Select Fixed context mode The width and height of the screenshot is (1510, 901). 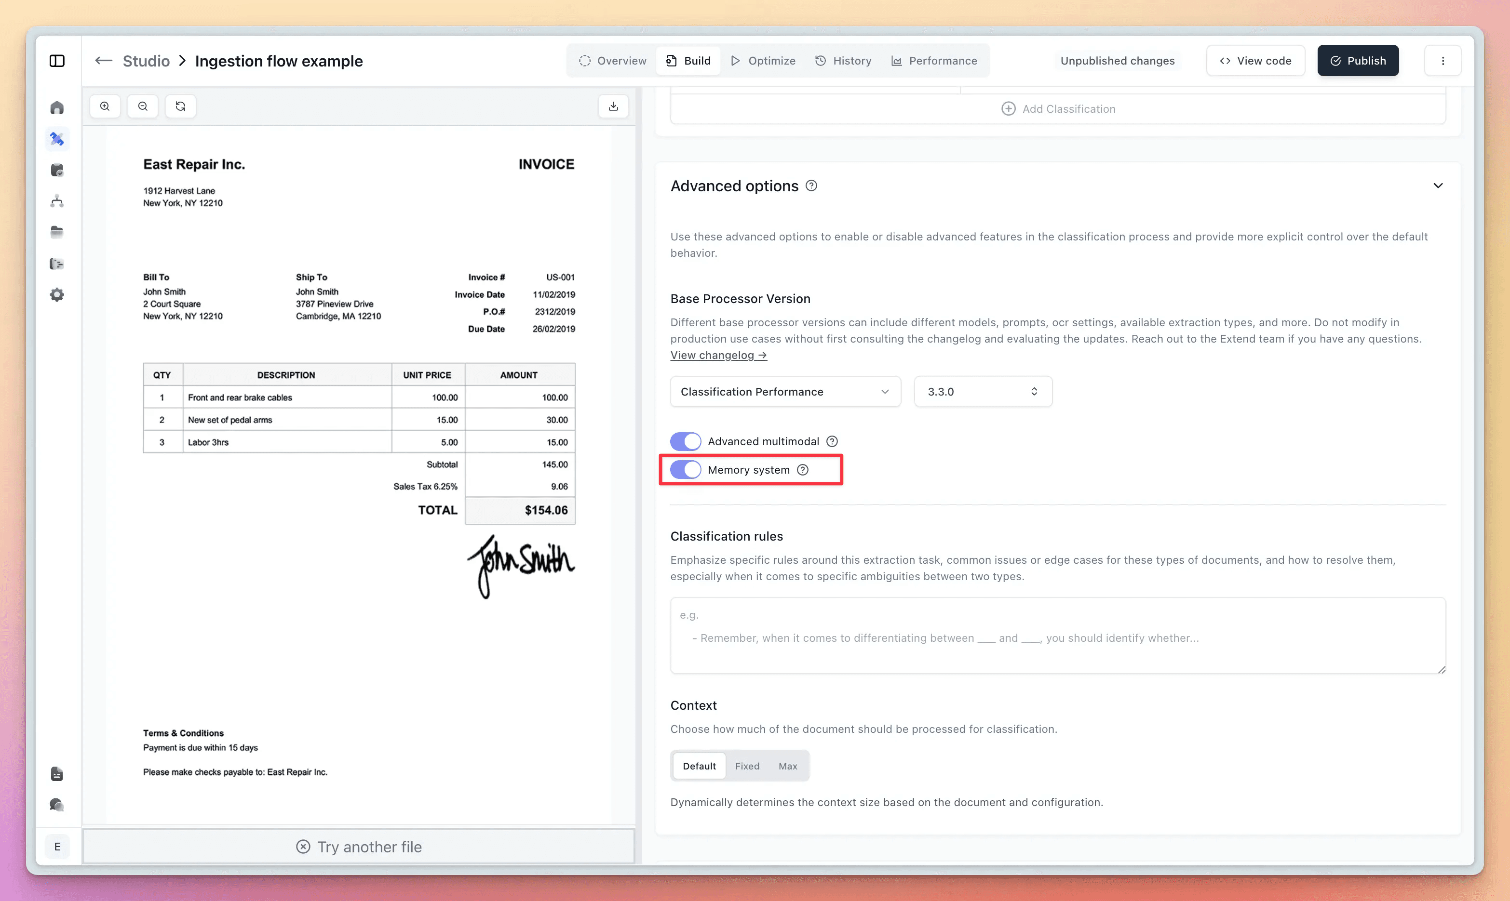(x=747, y=766)
